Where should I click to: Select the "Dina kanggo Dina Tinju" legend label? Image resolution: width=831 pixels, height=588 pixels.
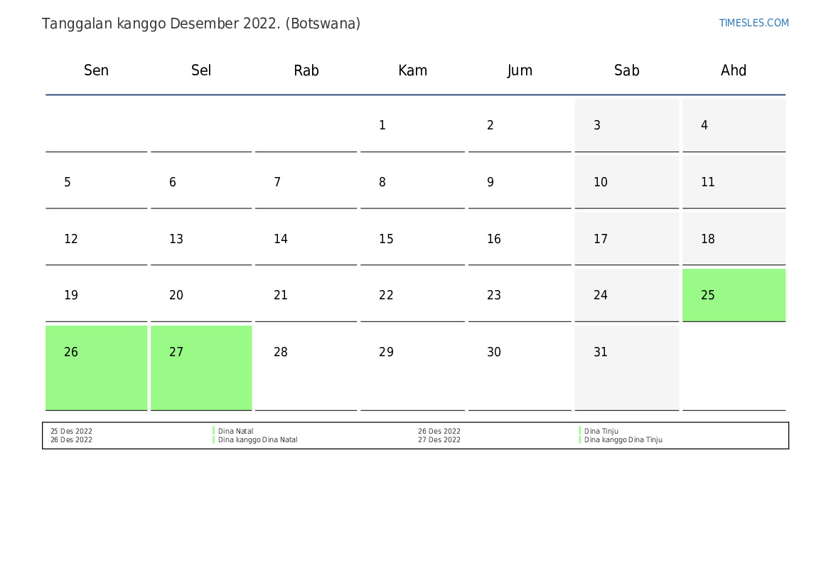(x=623, y=440)
